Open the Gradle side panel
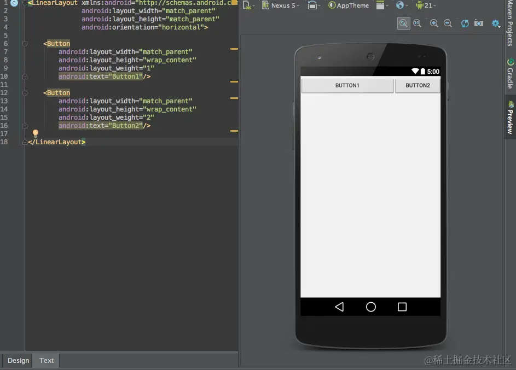The width and height of the screenshot is (516, 370). point(510,74)
